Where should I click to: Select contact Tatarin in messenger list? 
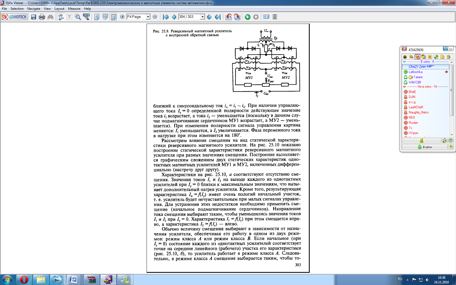[x=426, y=77]
